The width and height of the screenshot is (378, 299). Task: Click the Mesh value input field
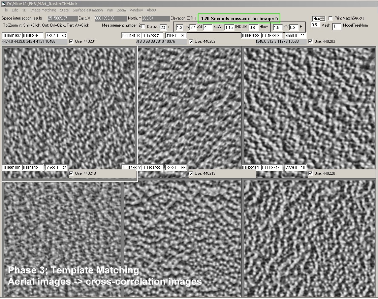315,25
